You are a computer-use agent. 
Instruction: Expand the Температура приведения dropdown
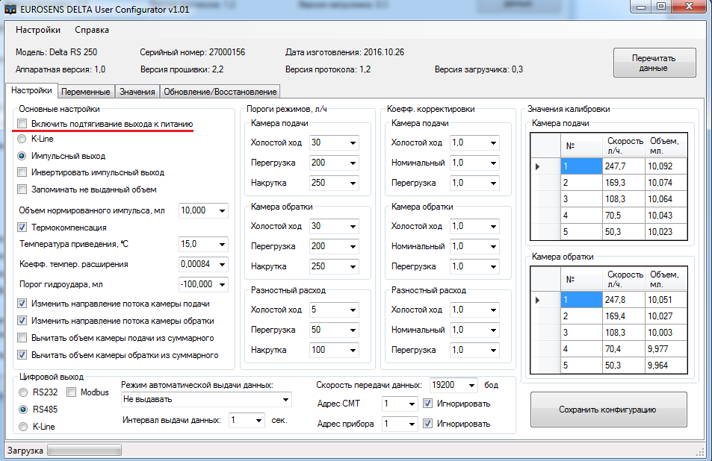pos(222,244)
